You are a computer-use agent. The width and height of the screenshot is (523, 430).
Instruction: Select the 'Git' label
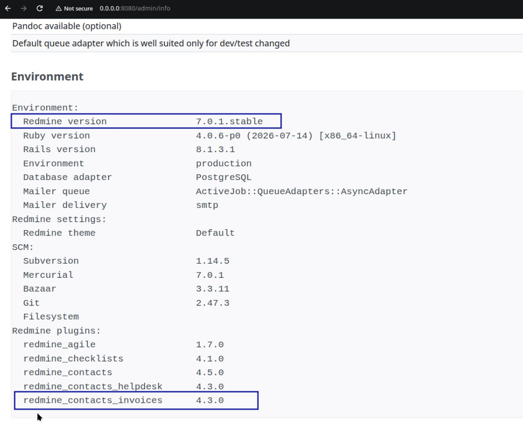pyautogui.click(x=31, y=303)
